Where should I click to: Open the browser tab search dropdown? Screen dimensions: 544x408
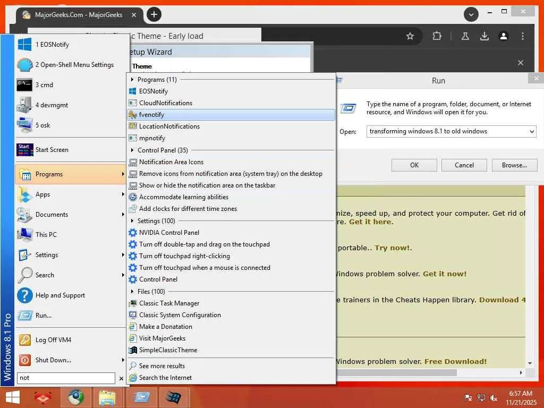tap(471, 14)
